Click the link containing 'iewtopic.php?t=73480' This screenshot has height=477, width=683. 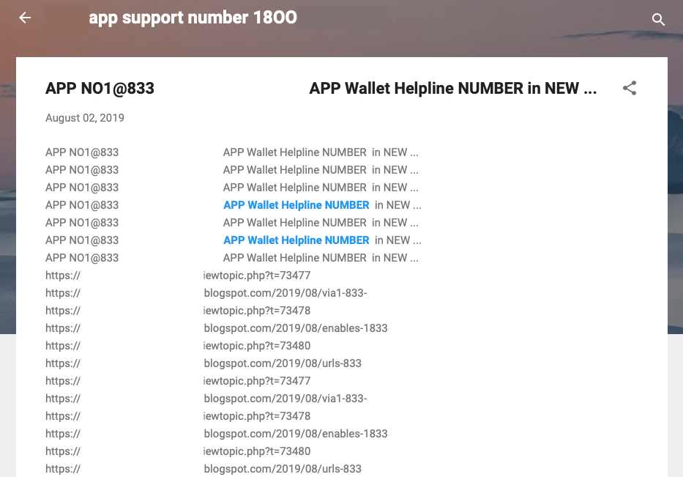point(256,346)
